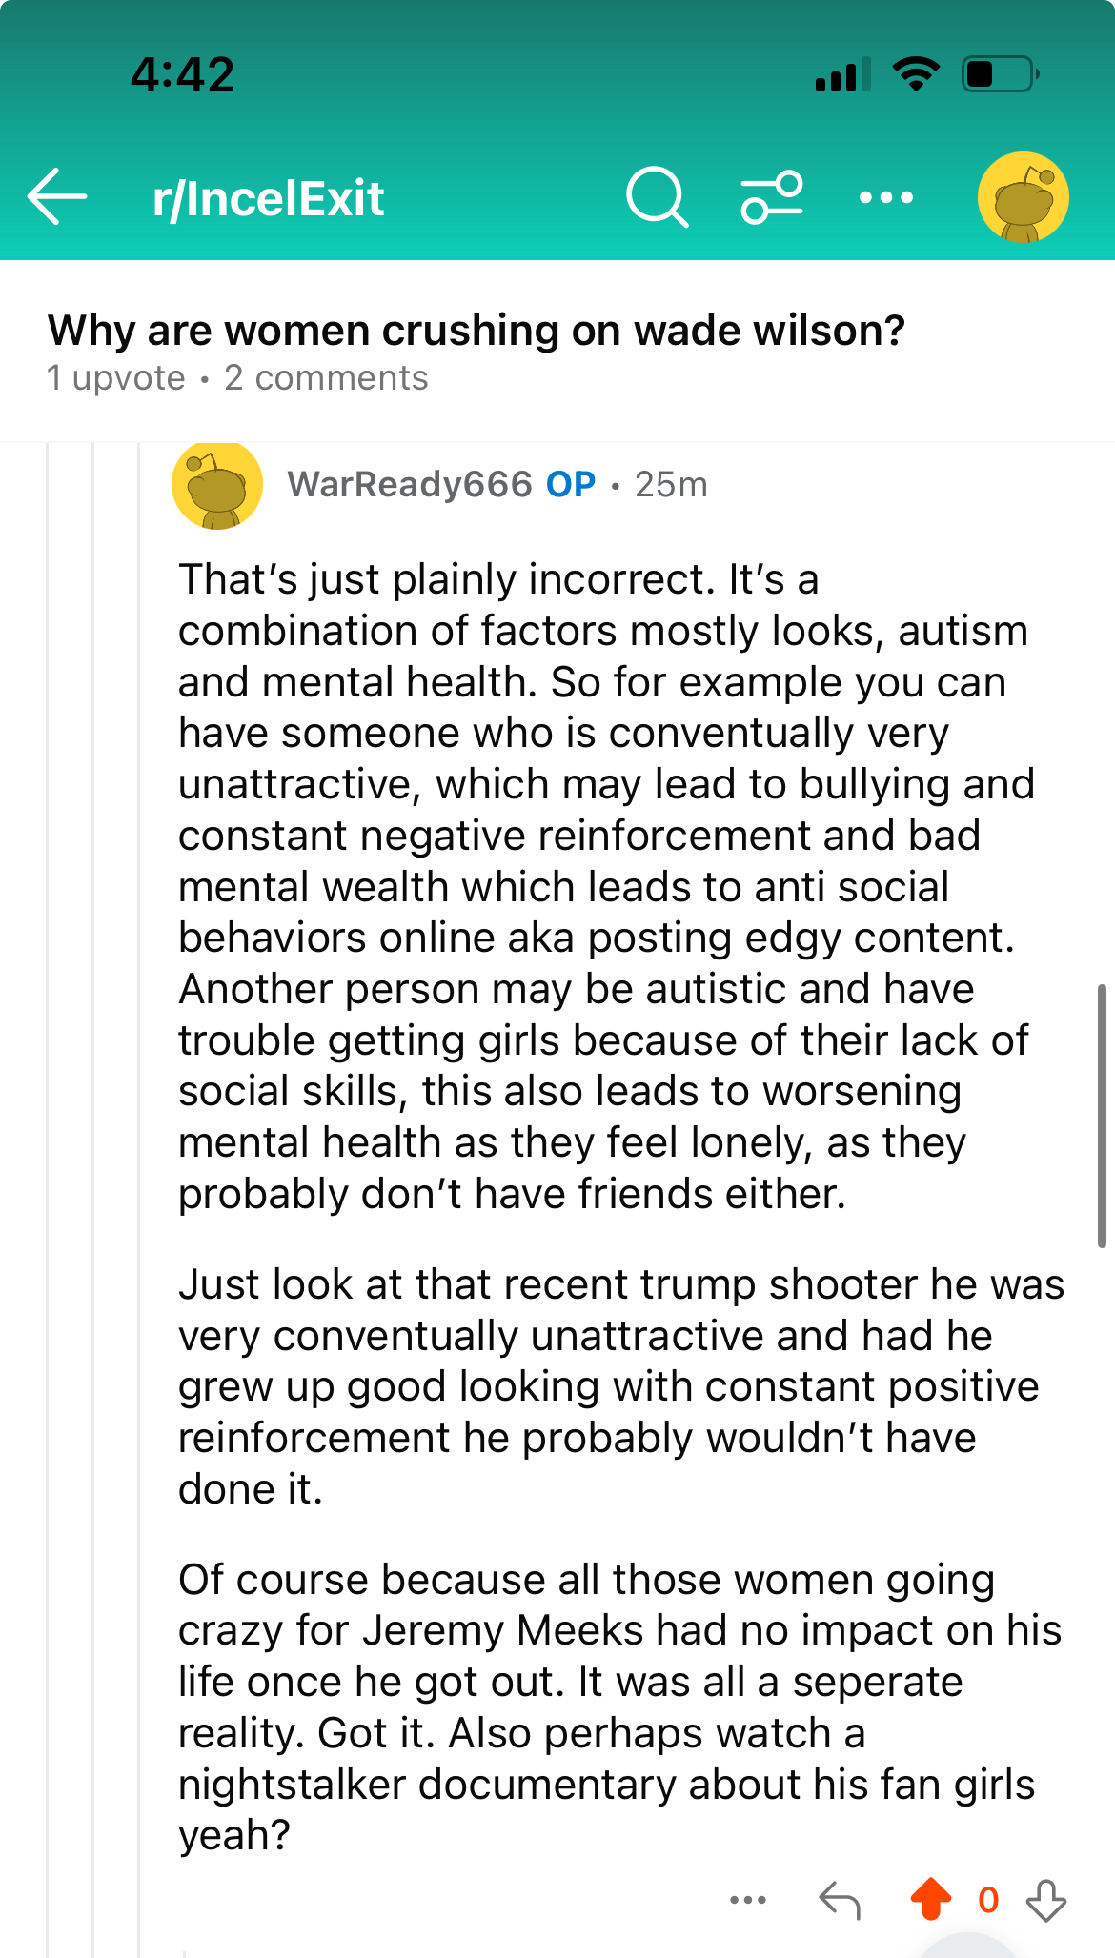Go to r/IncelExit subreddit page
This screenshot has height=1958, width=1115.
268,199
